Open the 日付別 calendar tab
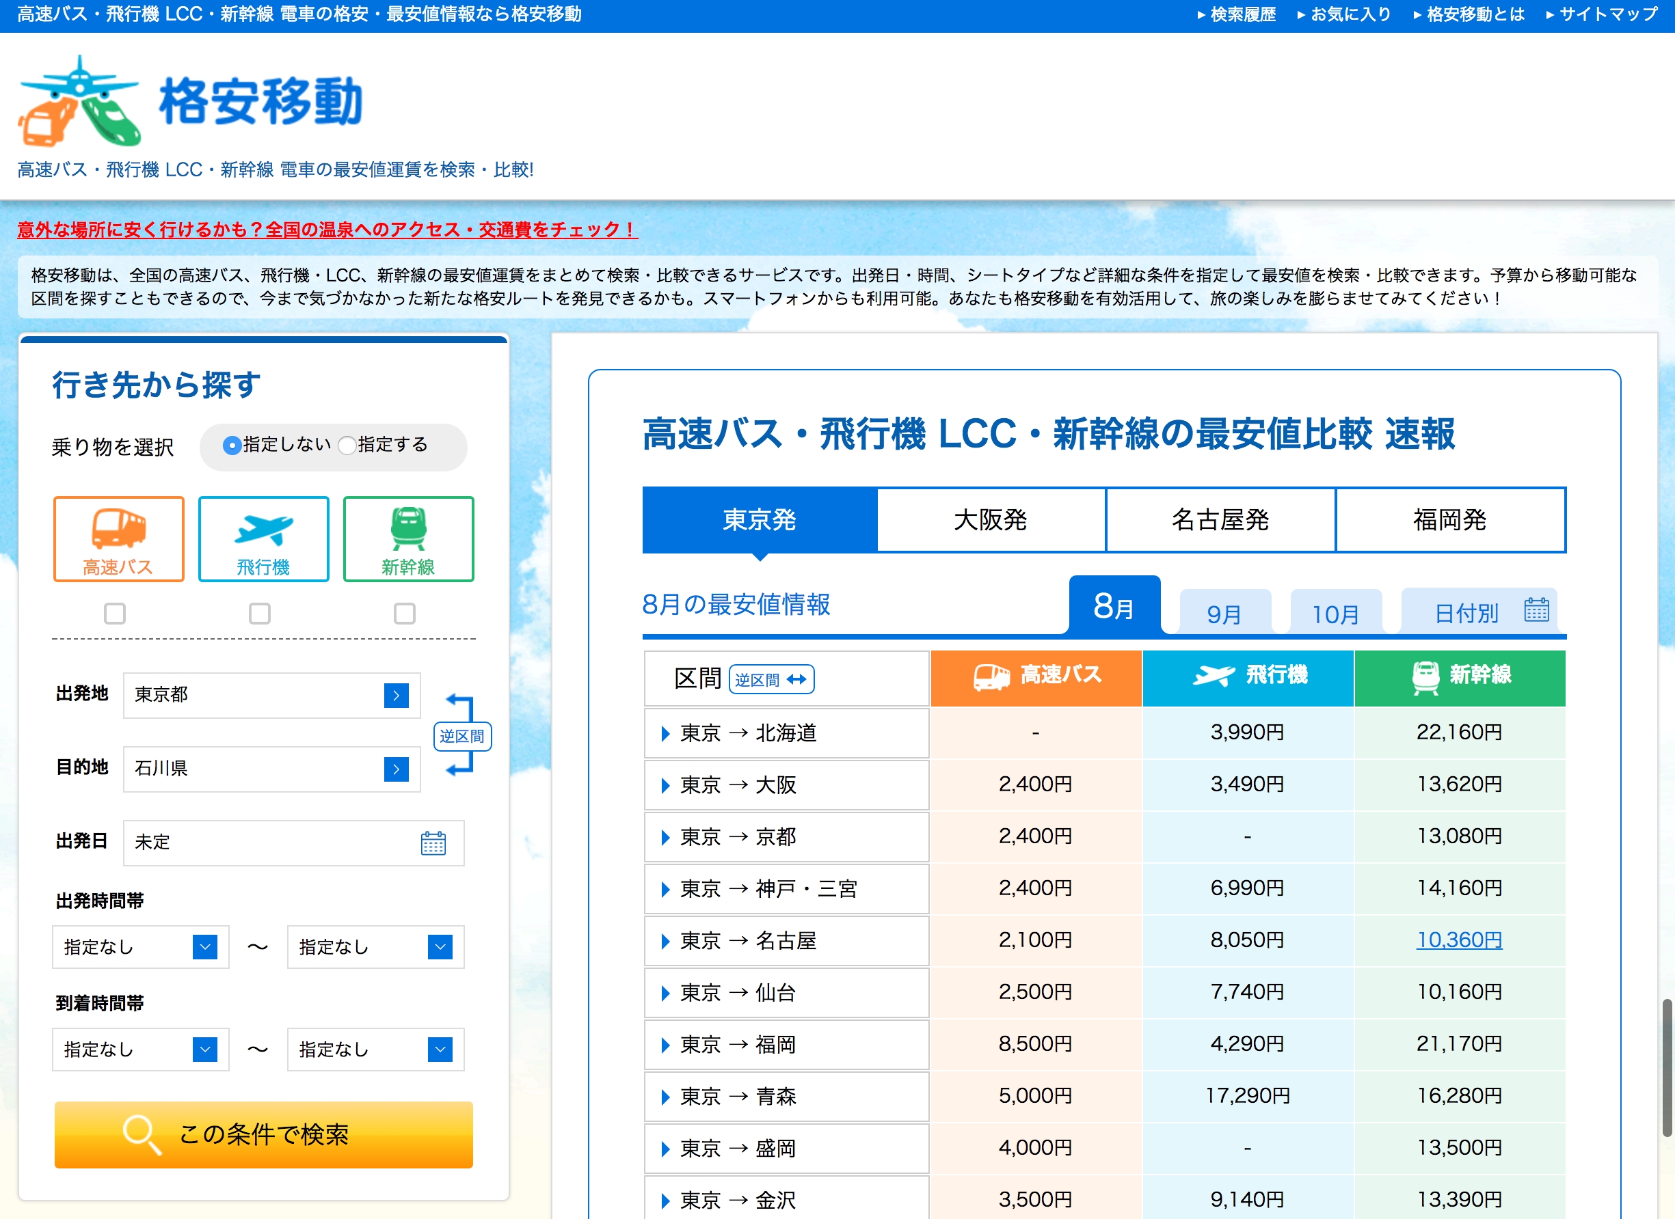 click(1480, 612)
